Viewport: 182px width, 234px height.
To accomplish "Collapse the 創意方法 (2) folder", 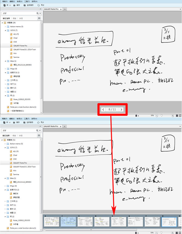I will 5,190.
